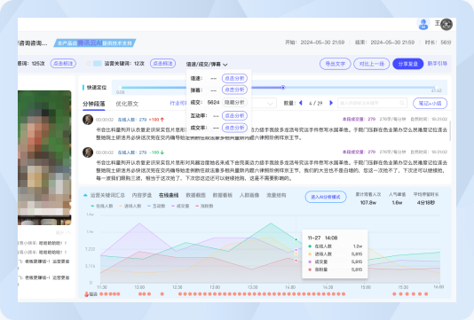Click the 人气峰值 1.6w stat
The width and height of the screenshot is (474, 320).
point(397,199)
